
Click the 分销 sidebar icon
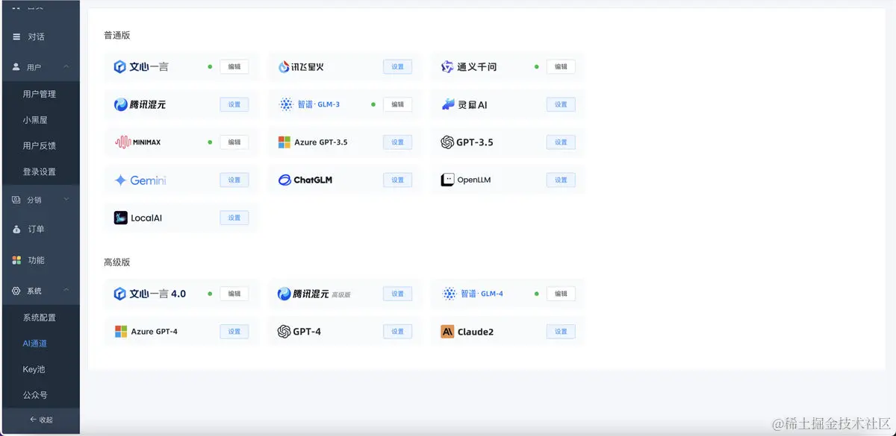click(16, 200)
